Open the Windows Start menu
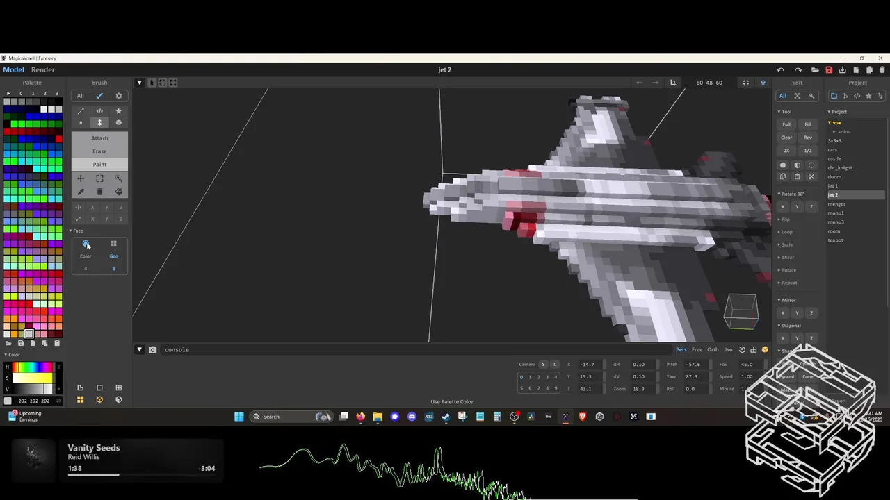This screenshot has height=500, width=890. pyautogui.click(x=239, y=417)
